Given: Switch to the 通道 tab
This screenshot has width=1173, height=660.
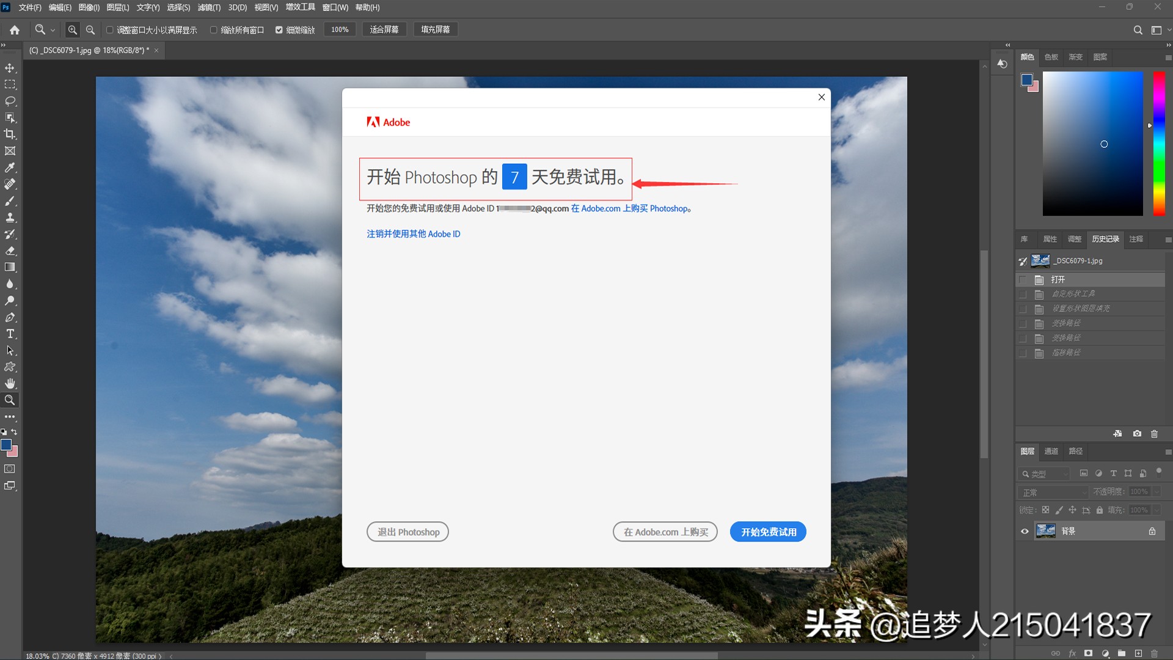Looking at the screenshot, I should 1051,451.
